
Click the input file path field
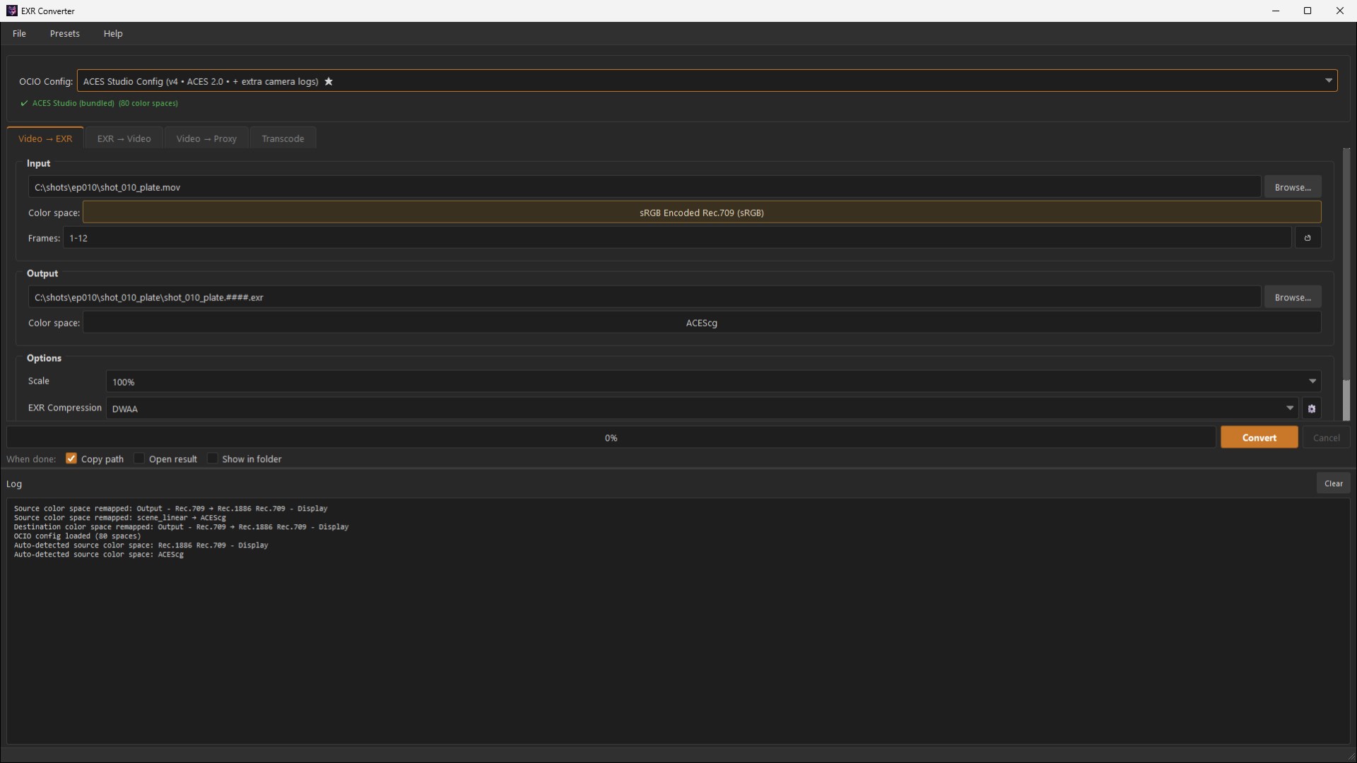644,187
